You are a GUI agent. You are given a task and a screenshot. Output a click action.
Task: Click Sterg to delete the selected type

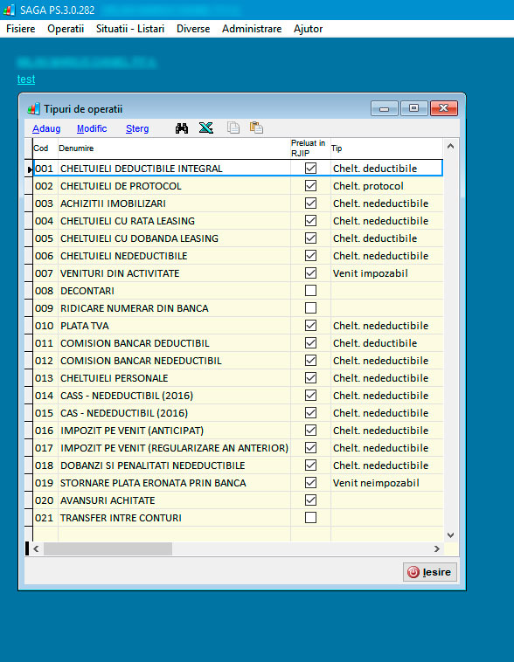[x=137, y=128]
